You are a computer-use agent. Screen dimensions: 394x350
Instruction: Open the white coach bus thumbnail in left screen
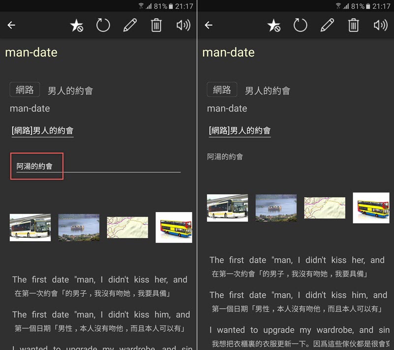click(x=30, y=227)
